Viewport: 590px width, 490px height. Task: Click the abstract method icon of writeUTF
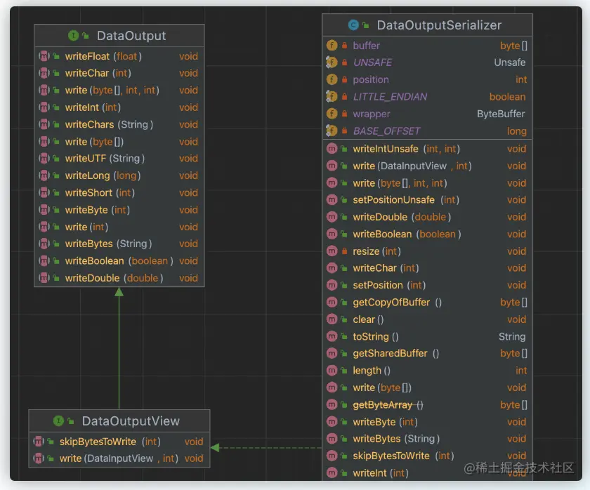coord(44,159)
